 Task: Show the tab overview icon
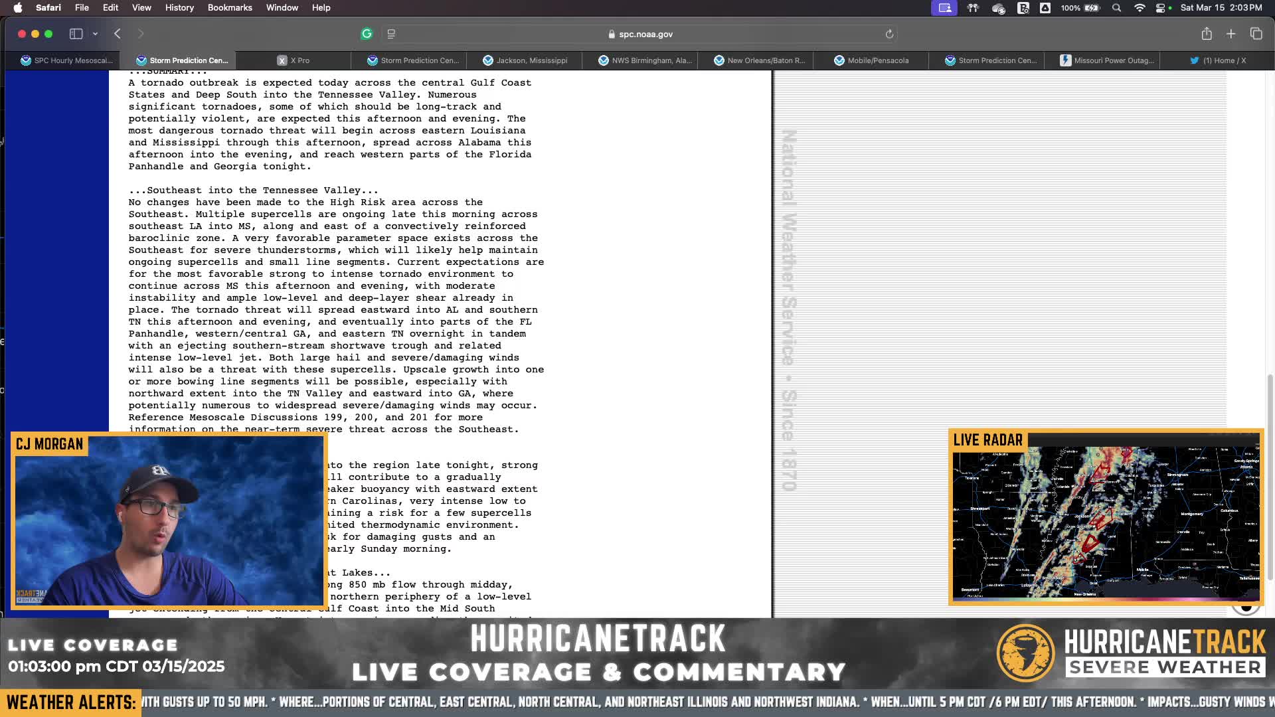pyautogui.click(x=1256, y=34)
